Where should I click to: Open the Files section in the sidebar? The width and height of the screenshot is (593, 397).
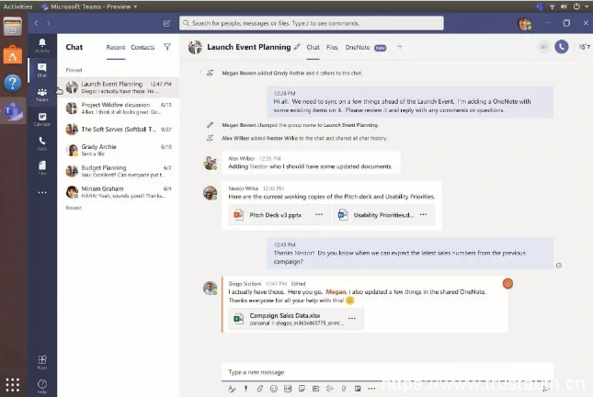(42, 167)
